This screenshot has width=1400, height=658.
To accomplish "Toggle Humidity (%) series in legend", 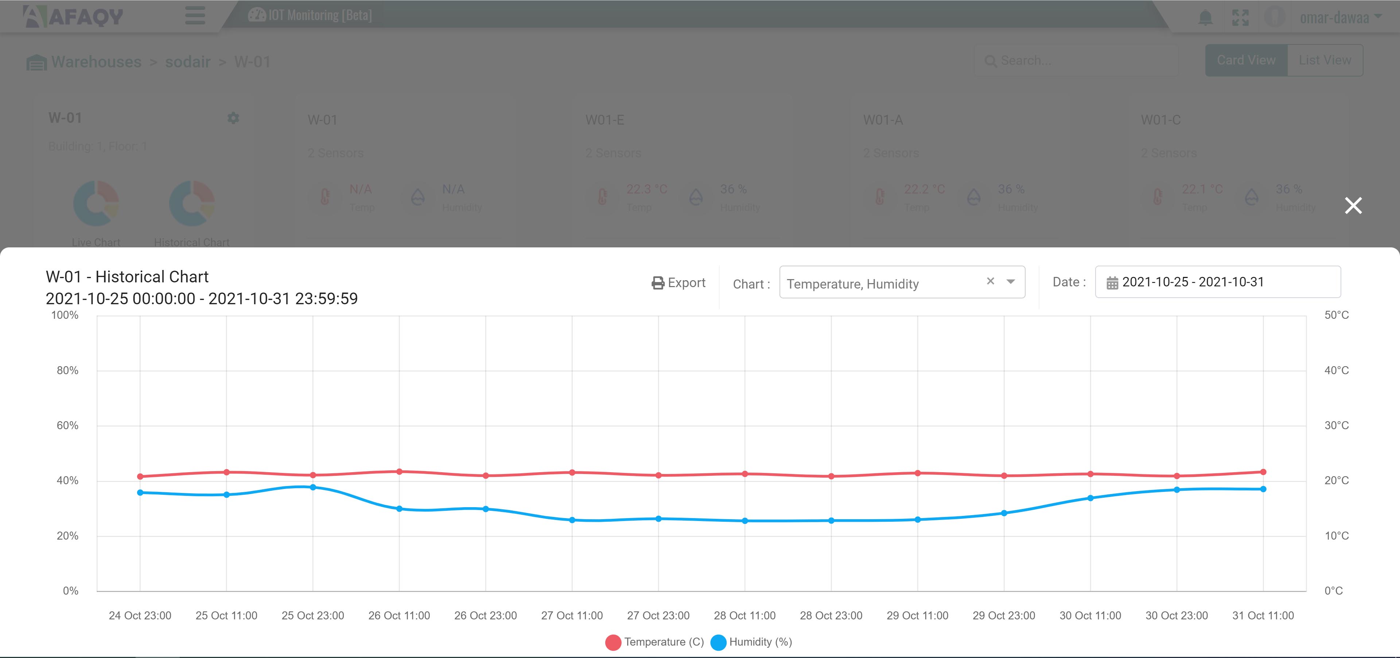I will 751,642.
